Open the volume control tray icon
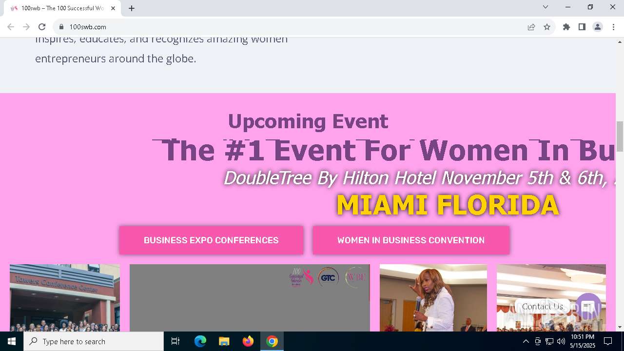 [x=561, y=341]
